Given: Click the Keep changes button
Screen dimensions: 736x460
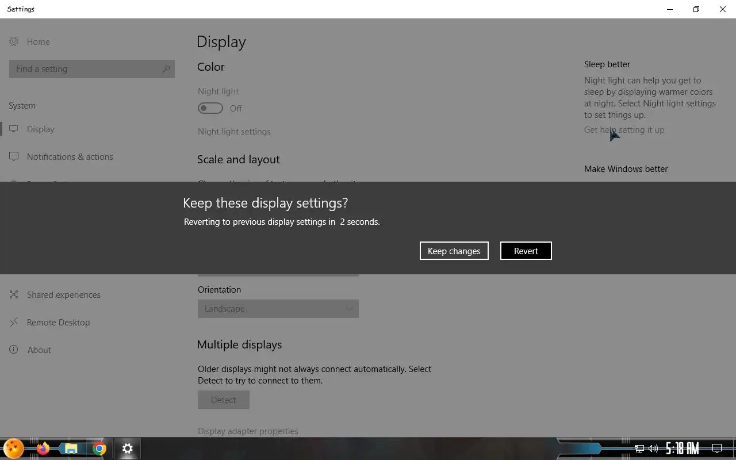Looking at the screenshot, I should pyautogui.click(x=454, y=251).
